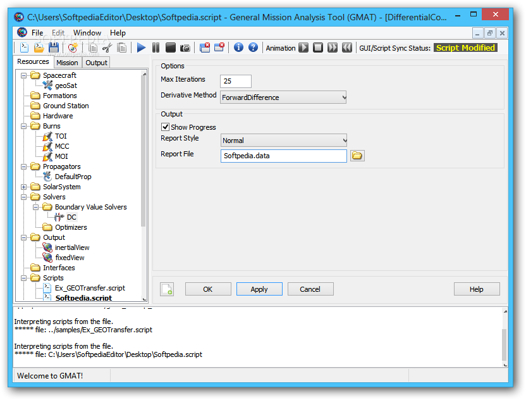Click the New Script toolbar icon
This screenshot has width=526, height=400.
[x=24, y=47]
